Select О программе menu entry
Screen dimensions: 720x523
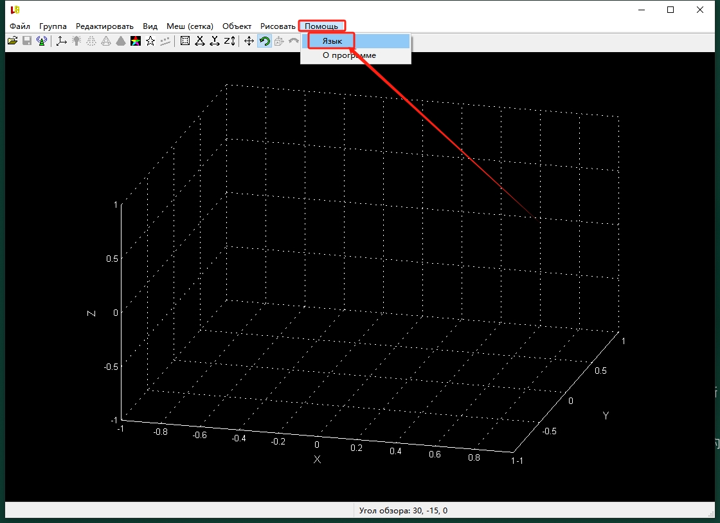point(349,55)
